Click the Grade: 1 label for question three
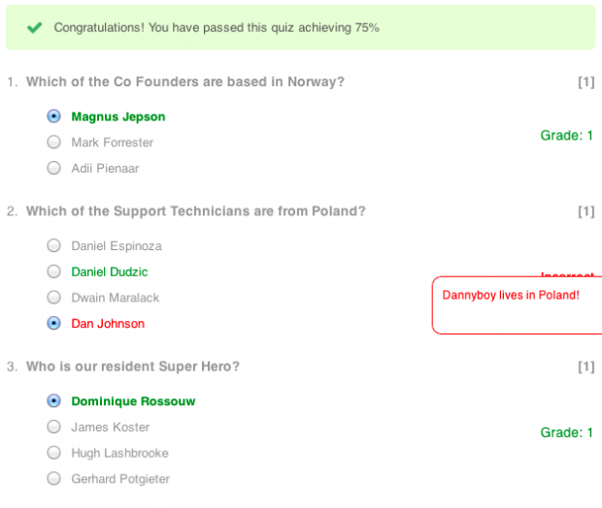This screenshot has width=602, height=508. click(567, 432)
